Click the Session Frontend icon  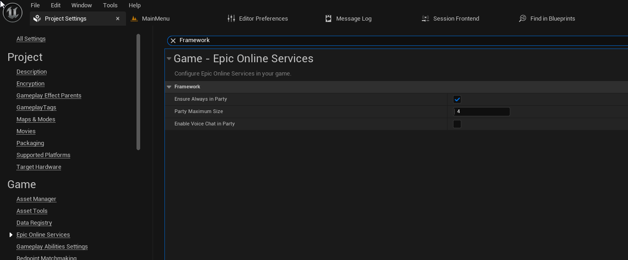[426, 19]
